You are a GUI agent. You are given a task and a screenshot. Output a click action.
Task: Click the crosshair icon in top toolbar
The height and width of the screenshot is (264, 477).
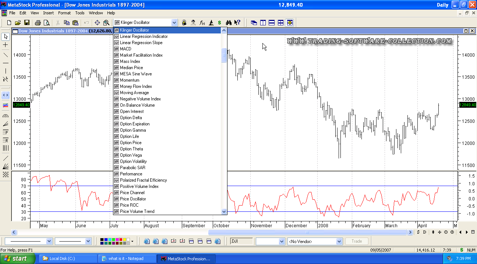click(97, 23)
